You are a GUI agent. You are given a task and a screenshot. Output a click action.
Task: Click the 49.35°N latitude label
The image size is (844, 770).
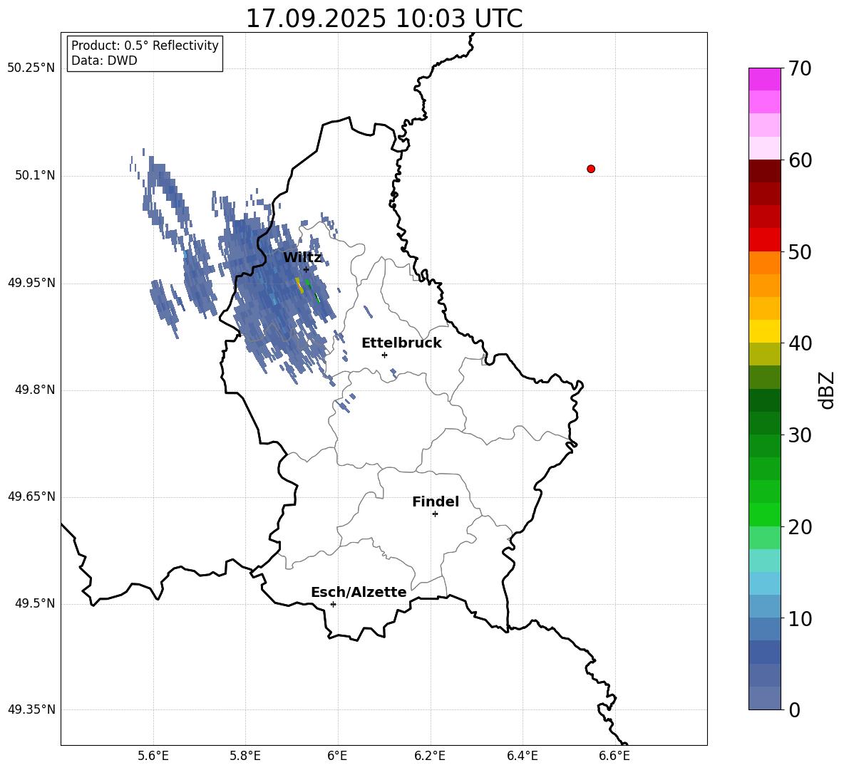(31, 709)
